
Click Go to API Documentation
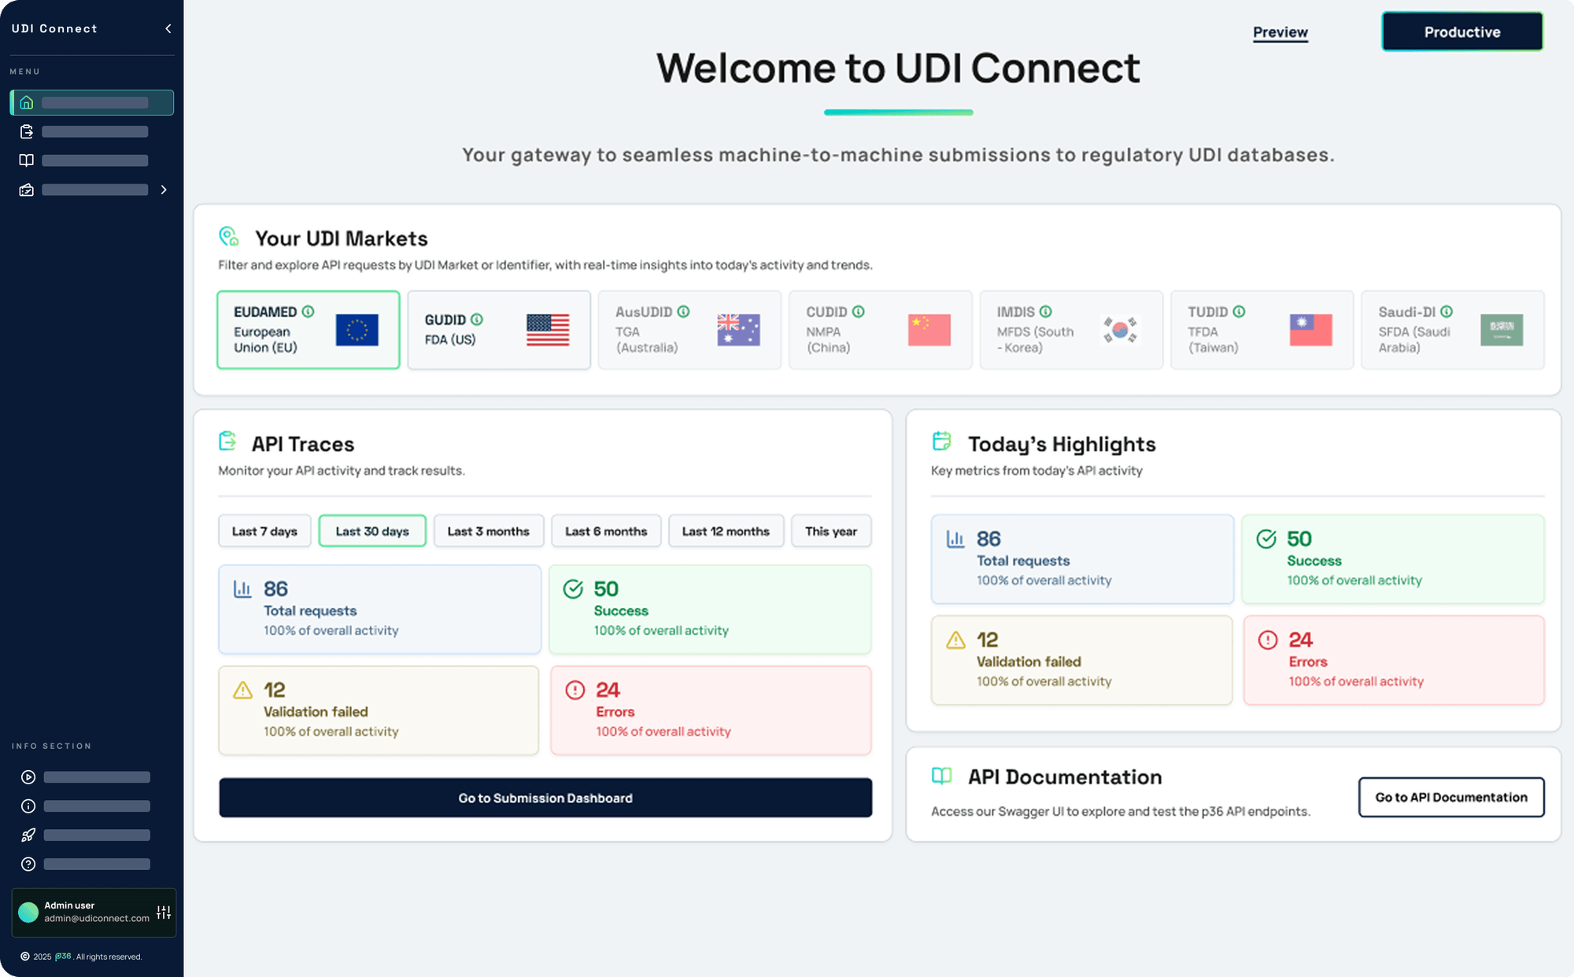1450,797
